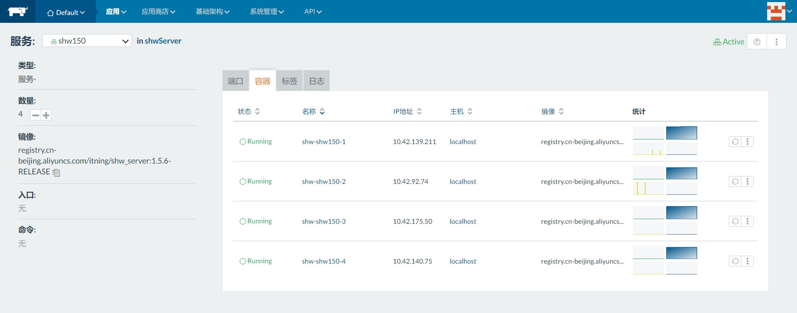
Task: Sort containers by 名称 column
Action: point(313,111)
